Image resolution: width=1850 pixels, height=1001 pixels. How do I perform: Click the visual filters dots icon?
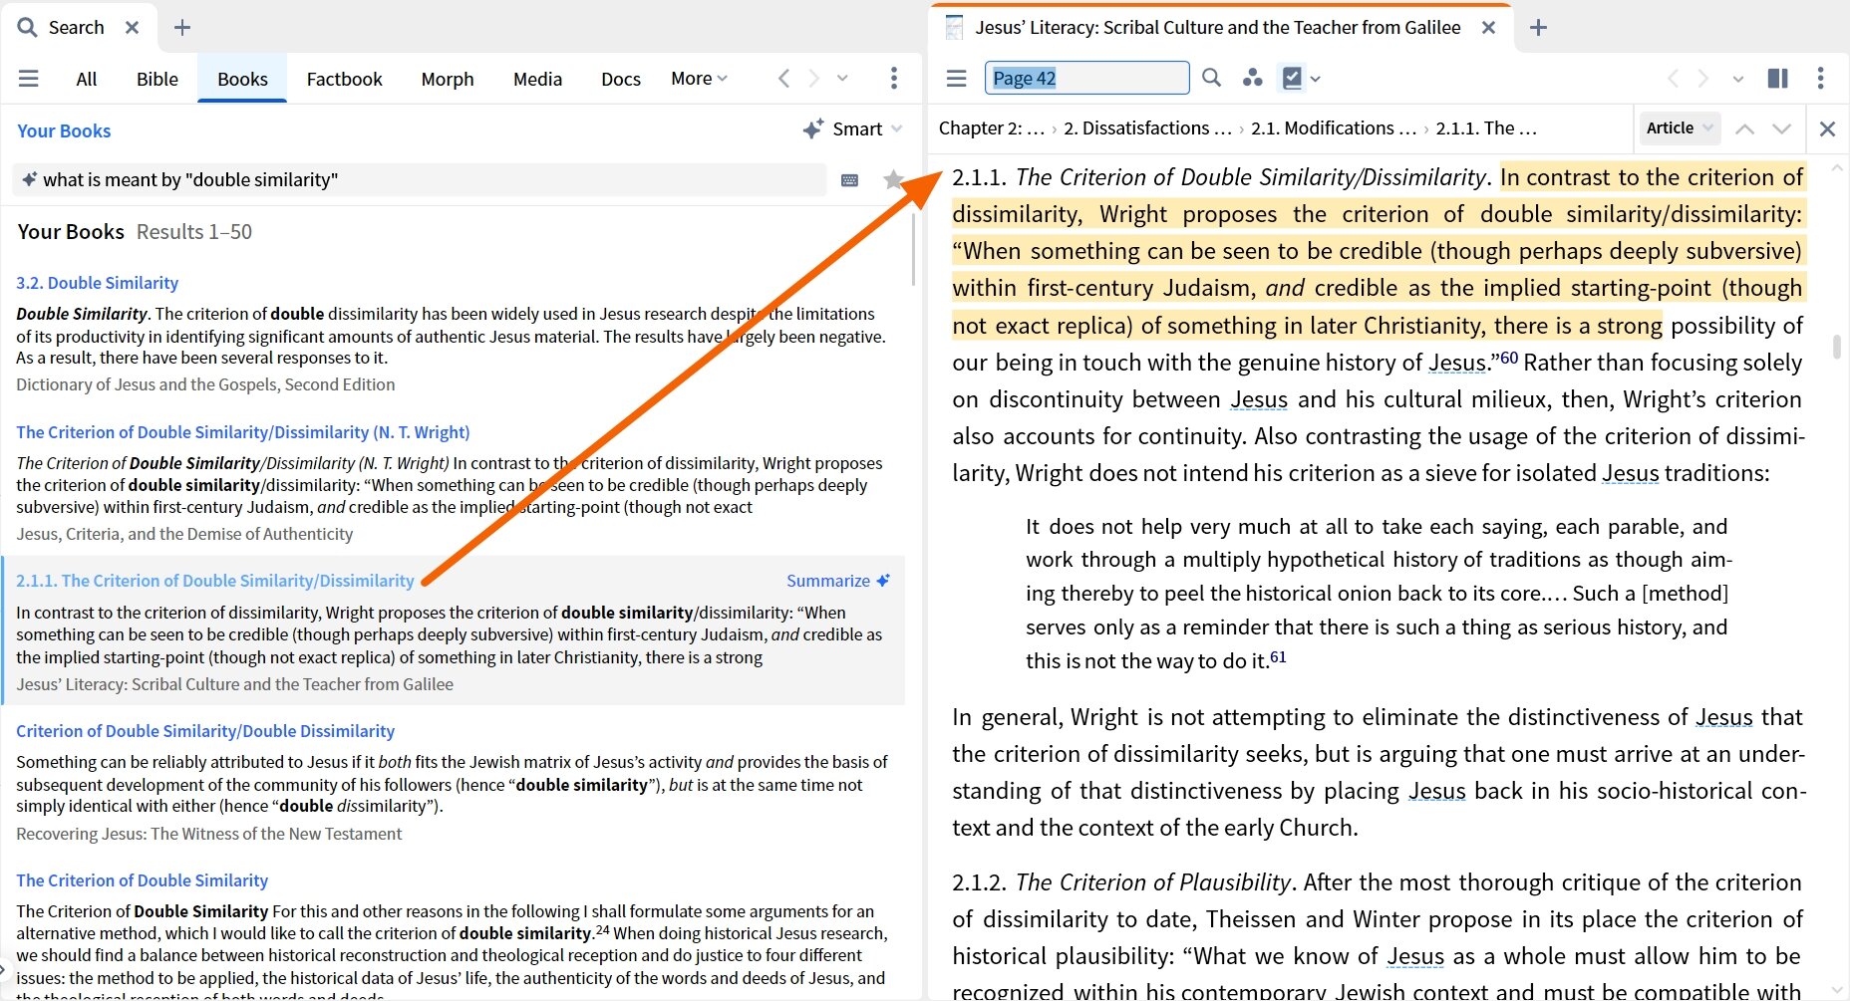click(1253, 78)
